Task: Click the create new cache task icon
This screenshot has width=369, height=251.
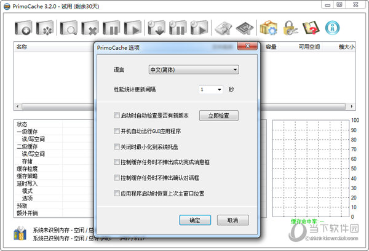Action: (x=23, y=28)
